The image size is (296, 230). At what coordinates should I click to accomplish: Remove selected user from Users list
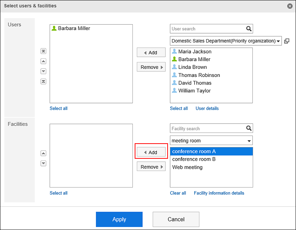tap(151, 67)
